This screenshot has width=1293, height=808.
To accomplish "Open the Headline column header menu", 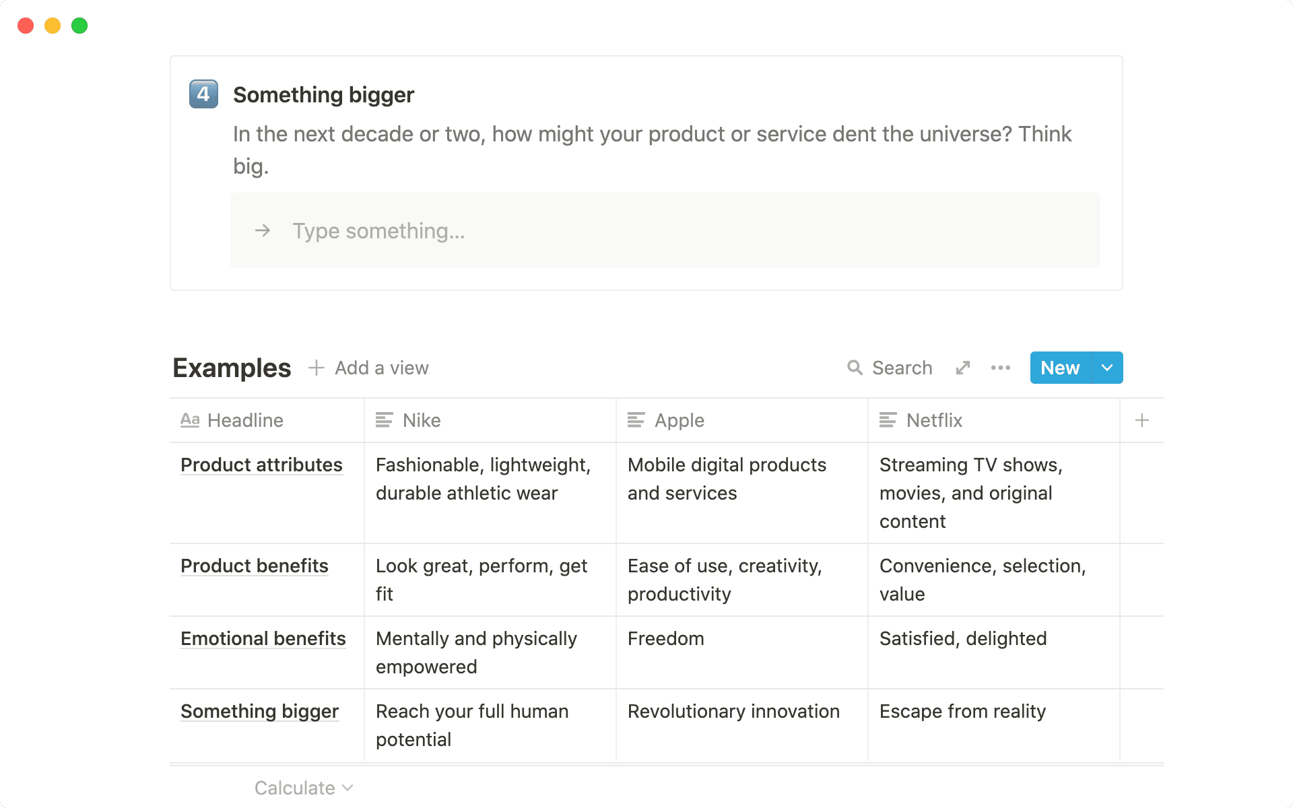I will pos(245,421).
